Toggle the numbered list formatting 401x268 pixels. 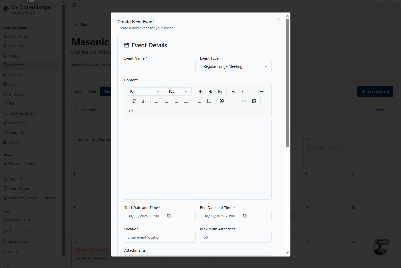tap(209, 101)
